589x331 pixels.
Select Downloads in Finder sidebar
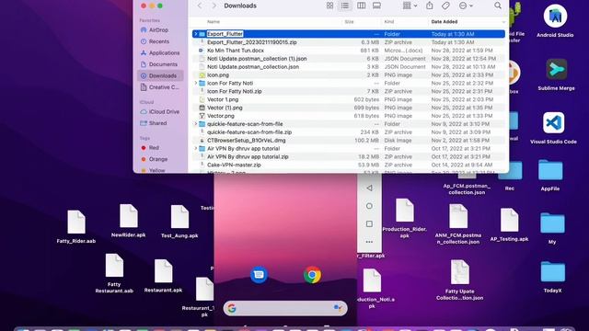tap(160, 75)
